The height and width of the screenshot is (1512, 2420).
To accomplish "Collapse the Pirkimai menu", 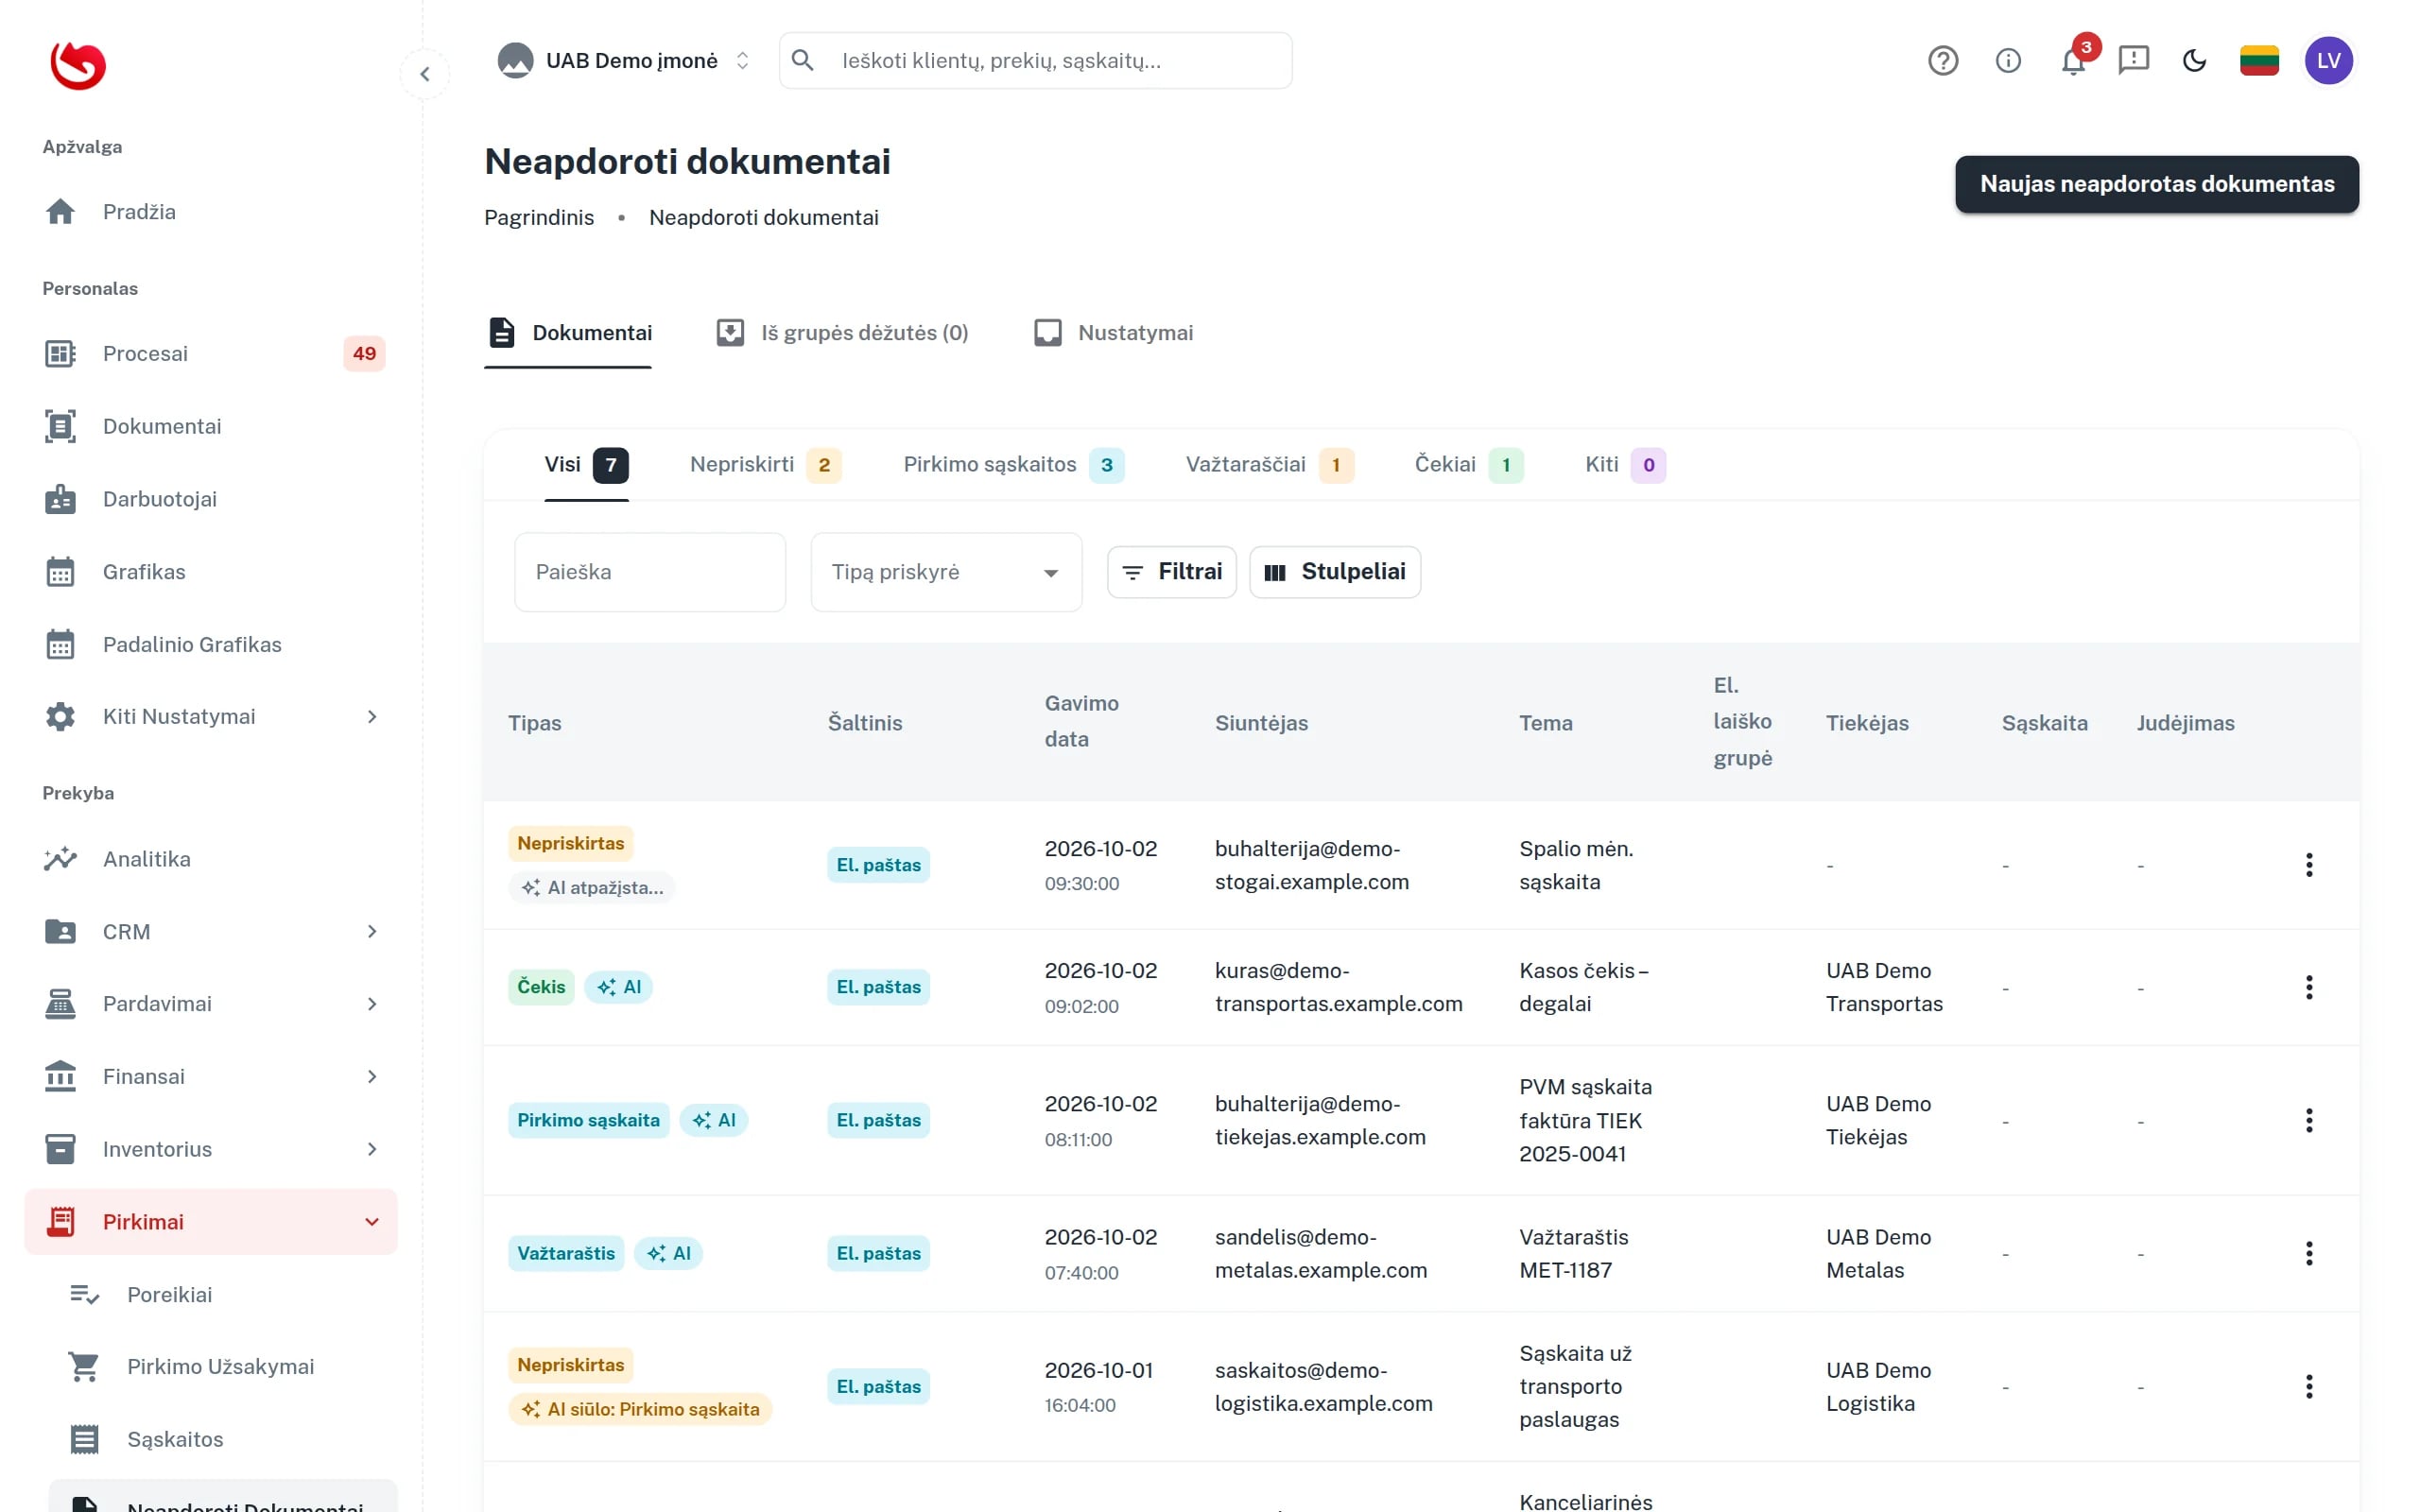I will tap(211, 1222).
